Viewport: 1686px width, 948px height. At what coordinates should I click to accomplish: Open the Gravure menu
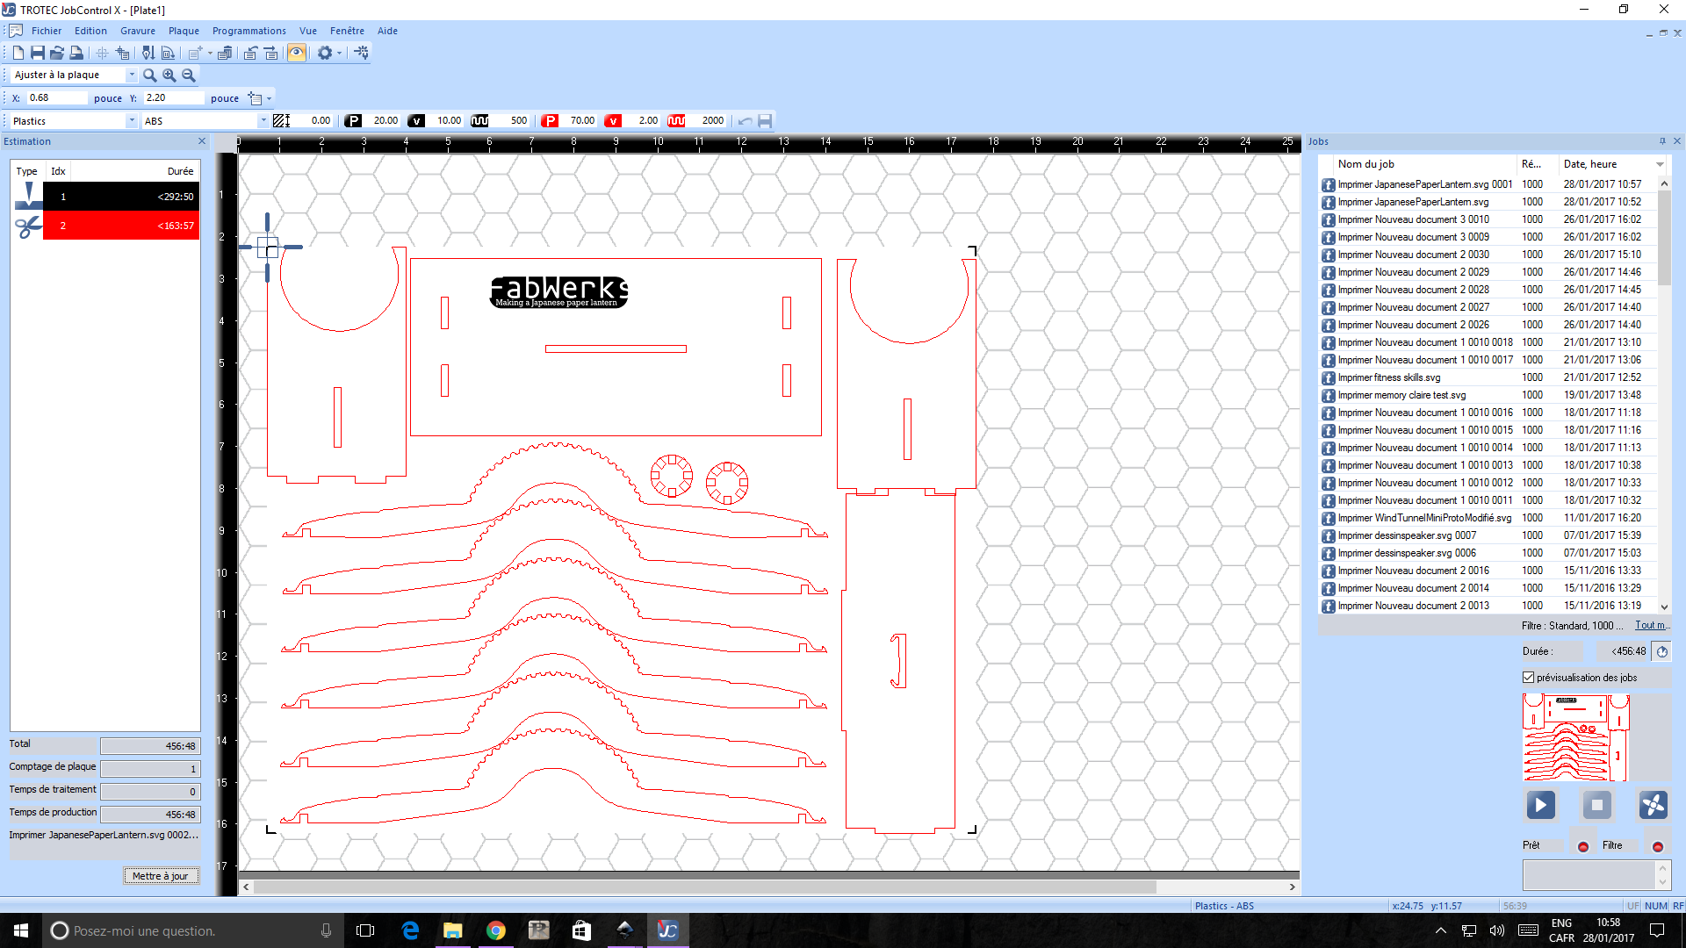(x=138, y=31)
